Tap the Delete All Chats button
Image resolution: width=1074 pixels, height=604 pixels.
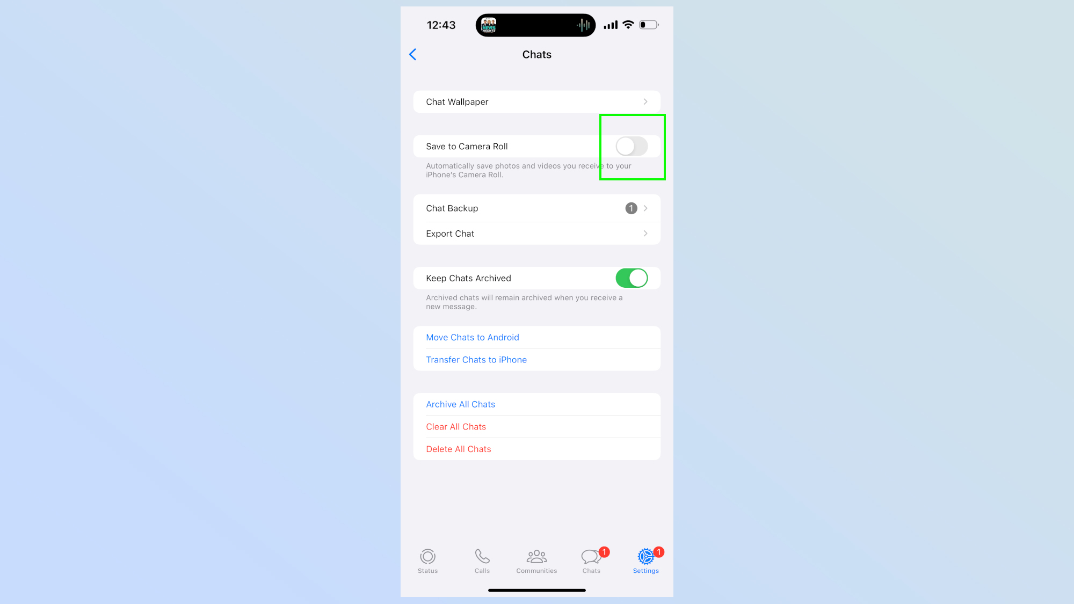click(x=458, y=448)
